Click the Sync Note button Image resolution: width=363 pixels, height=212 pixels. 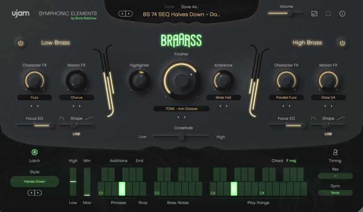click(335, 192)
